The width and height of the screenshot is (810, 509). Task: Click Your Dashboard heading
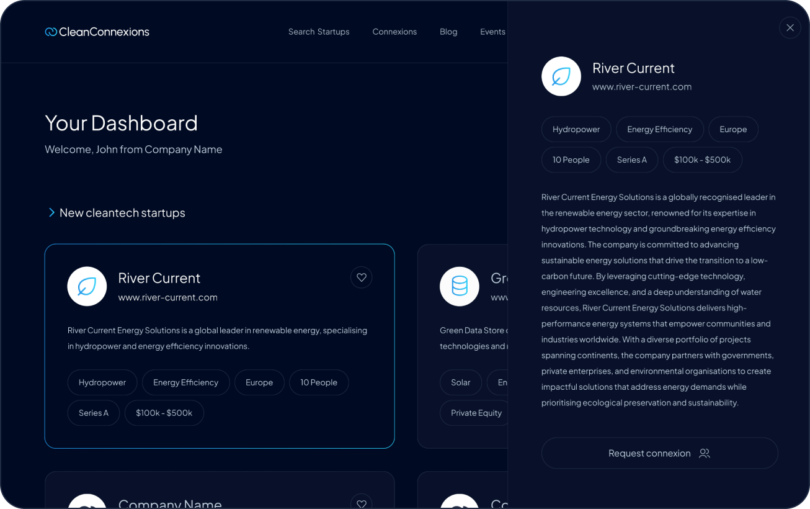click(x=121, y=123)
